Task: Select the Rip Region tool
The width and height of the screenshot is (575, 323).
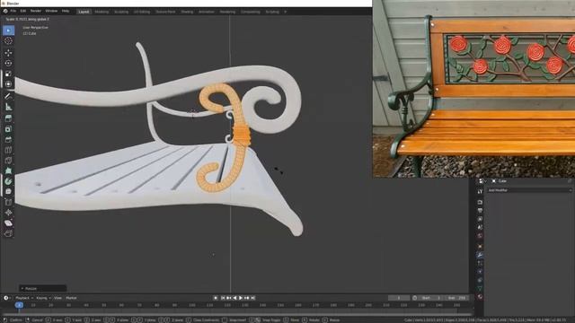Action: (x=8, y=233)
